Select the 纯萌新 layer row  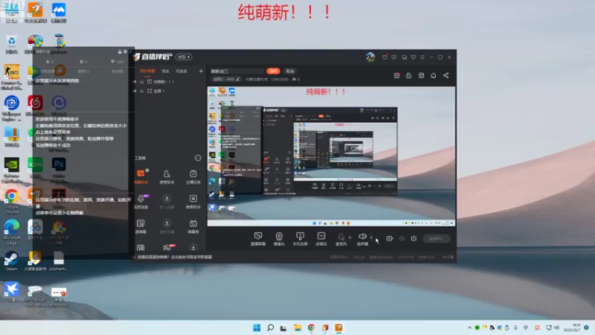tap(169, 82)
